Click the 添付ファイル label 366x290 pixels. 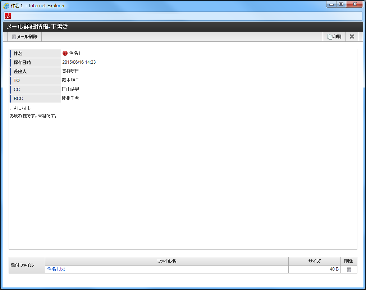click(x=22, y=265)
